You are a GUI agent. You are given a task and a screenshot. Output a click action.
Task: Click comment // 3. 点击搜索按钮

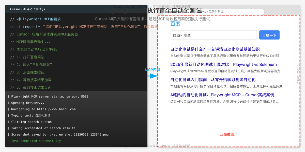pyautogui.click(x=27, y=72)
